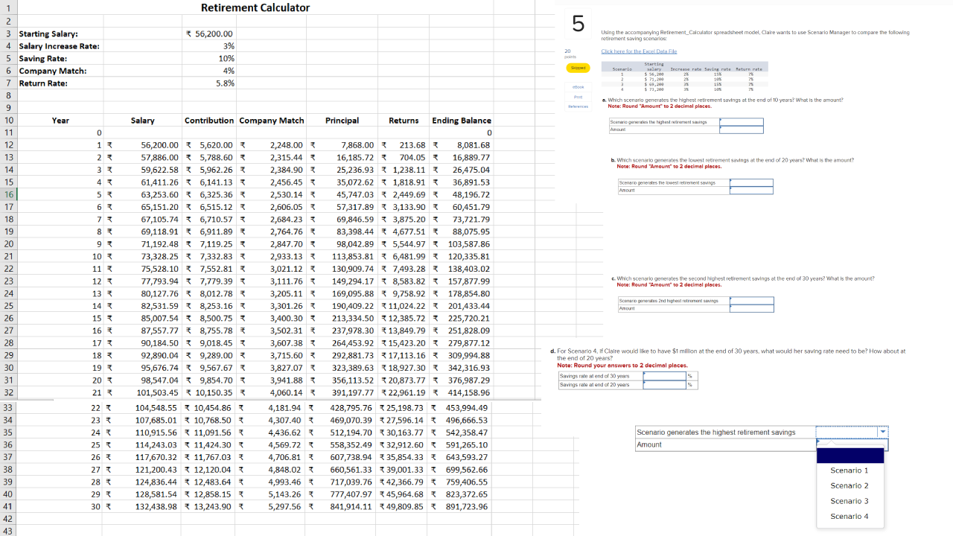Select the Company Match column header cell
This screenshot has height=536, width=953.
pyautogui.click(x=272, y=121)
